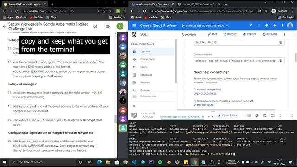Click EXPORT in SQL Overview toolbar
297x167 pixels.
[x=250, y=34]
